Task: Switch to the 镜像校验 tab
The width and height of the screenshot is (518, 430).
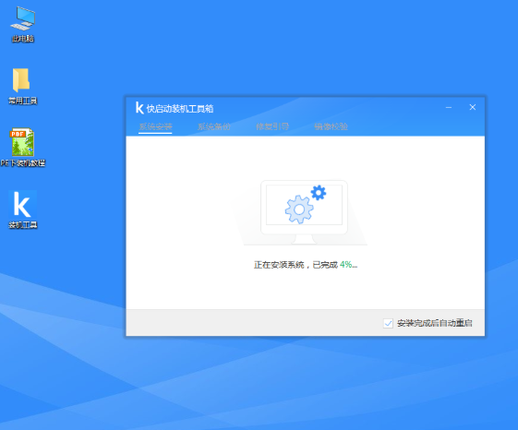Action: tap(331, 126)
